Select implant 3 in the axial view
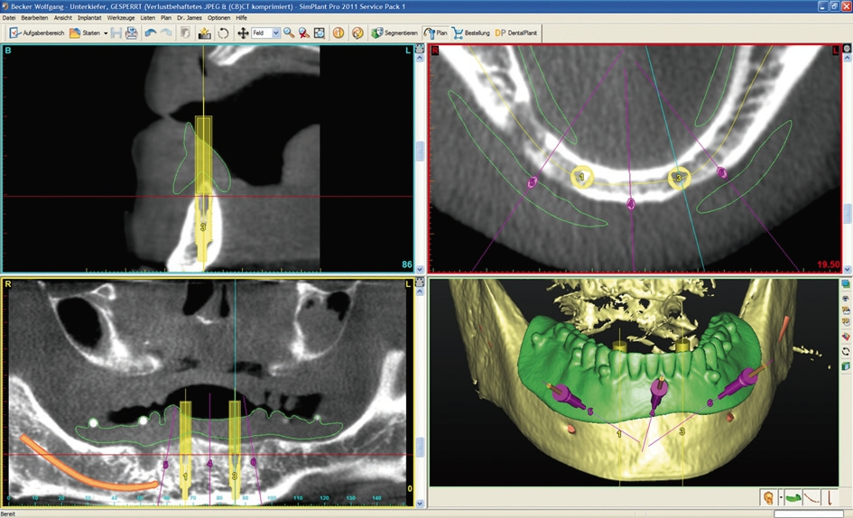Viewport: 853px width, 518px height. point(679,179)
